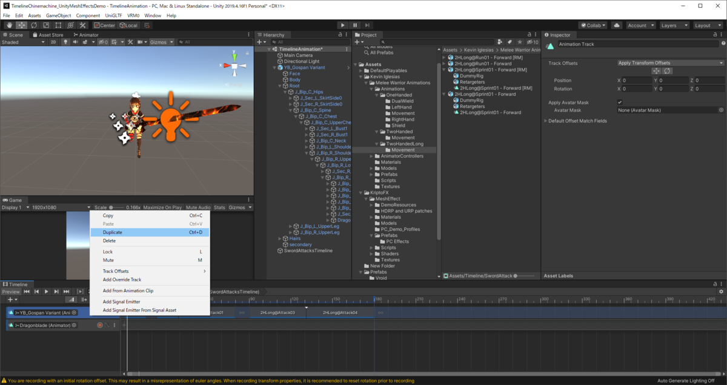The width and height of the screenshot is (727, 385).
Task: Switch to the Asset Store tab
Action: coord(48,35)
